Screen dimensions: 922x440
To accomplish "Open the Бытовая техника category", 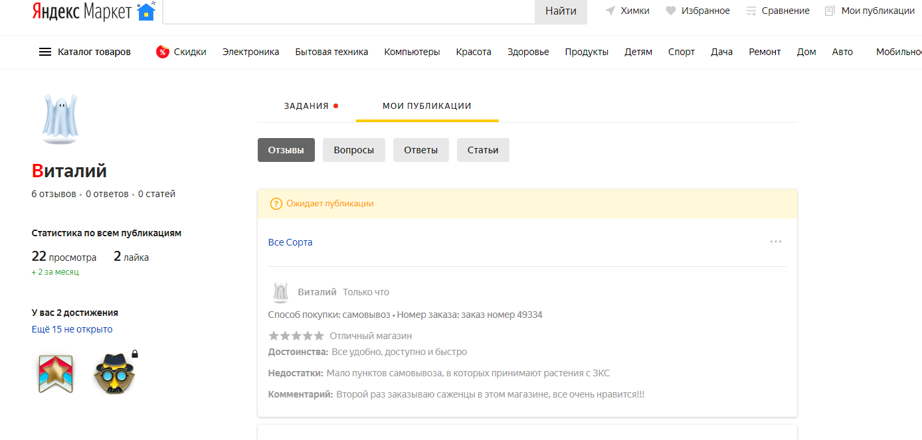I will pyautogui.click(x=331, y=52).
